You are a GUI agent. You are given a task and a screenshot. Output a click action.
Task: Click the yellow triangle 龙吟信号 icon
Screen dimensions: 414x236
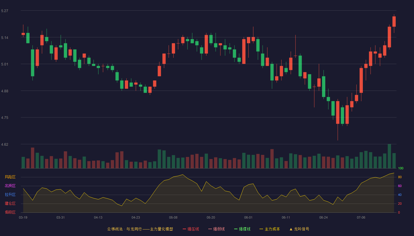tap(291, 229)
